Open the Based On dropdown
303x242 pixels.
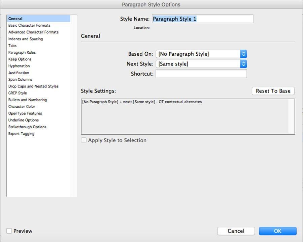pyautogui.click(x=201, y=54)
